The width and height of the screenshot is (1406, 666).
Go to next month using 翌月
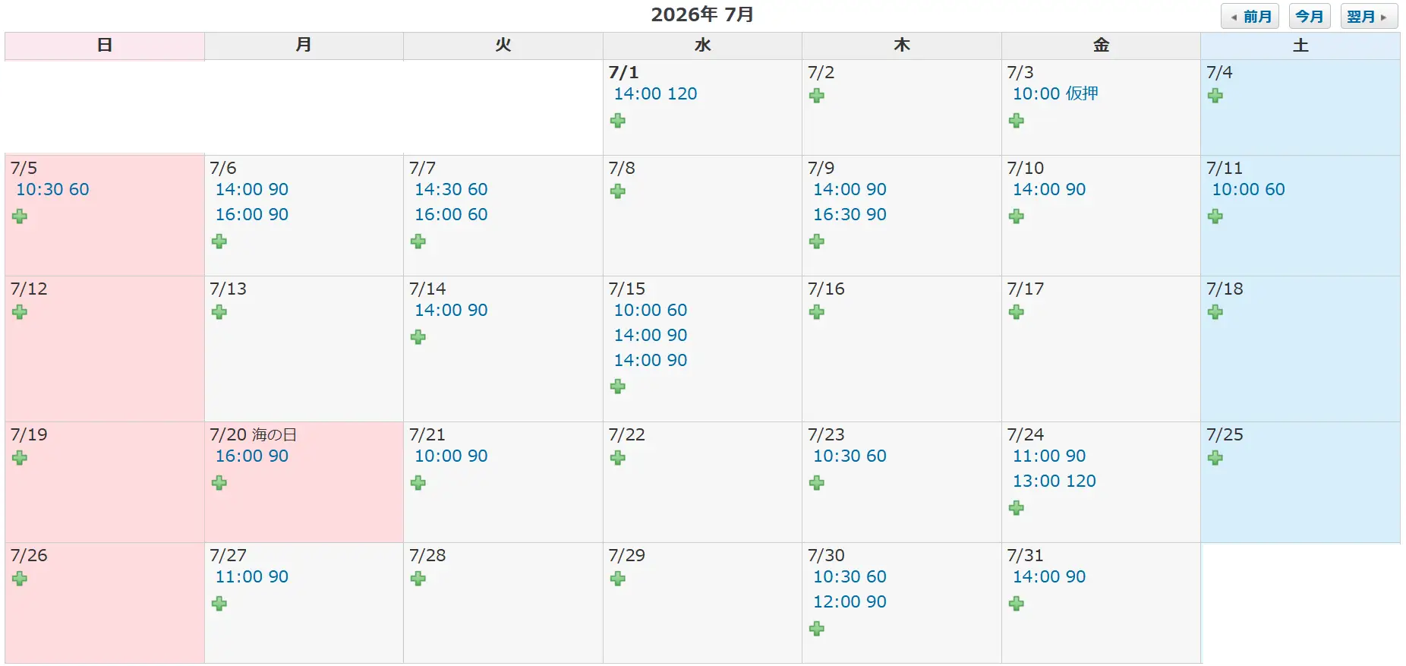pos(1368,17)
